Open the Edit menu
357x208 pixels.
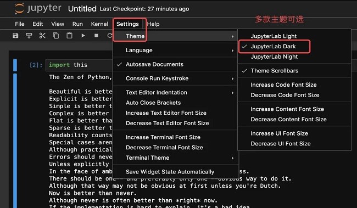coord(37,24)
